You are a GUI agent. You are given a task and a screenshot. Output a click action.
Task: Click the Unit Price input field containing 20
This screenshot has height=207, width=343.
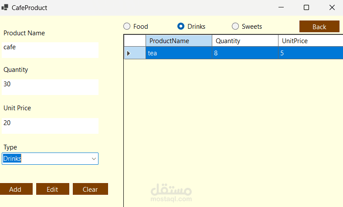[50, 126]
